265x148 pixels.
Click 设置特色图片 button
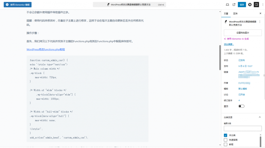pyautogui.click(x=243, y=33)
